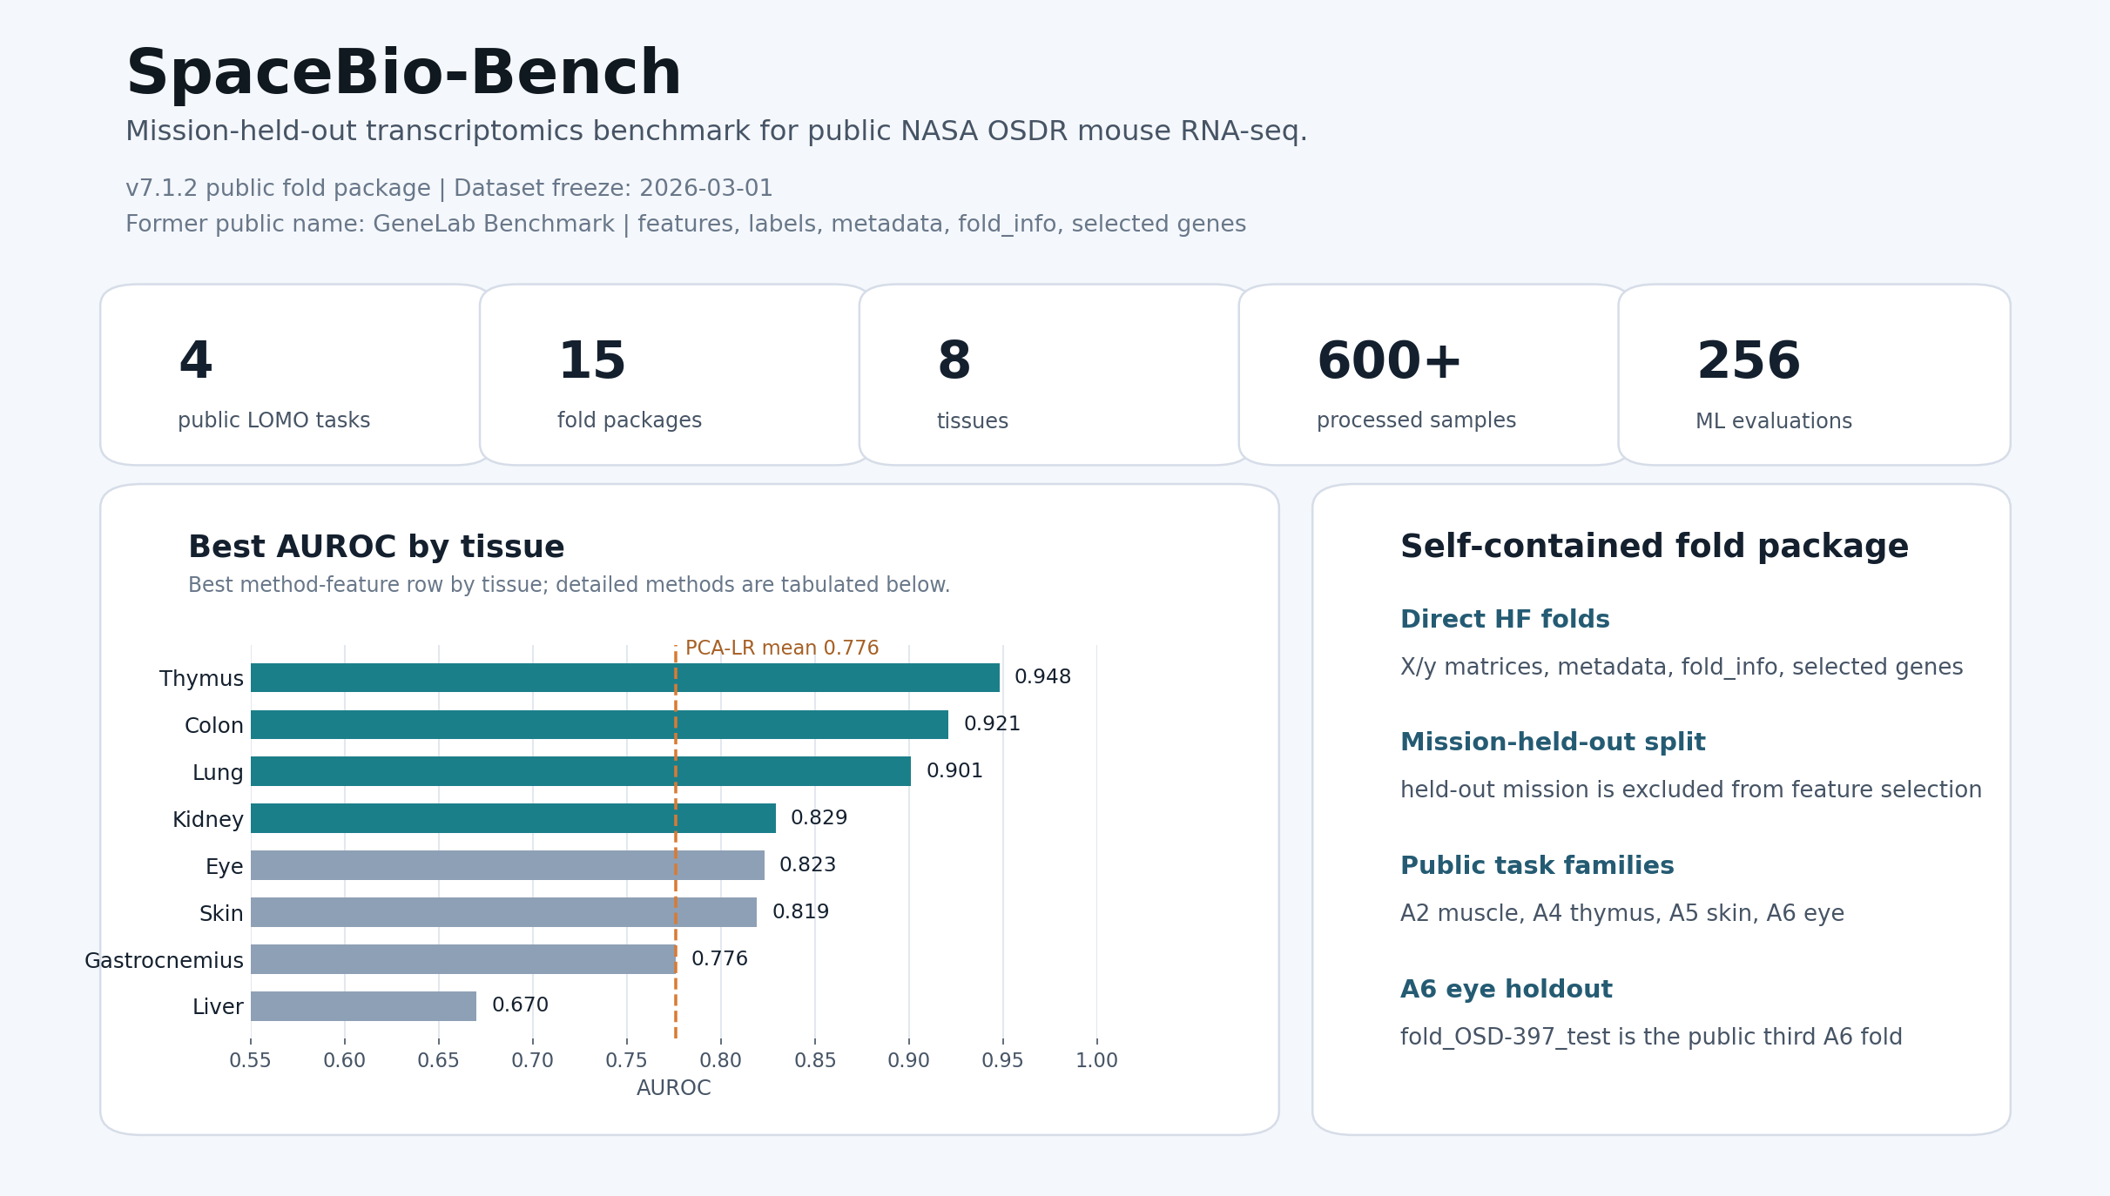Click the Lung axis label

pos(218,773)
